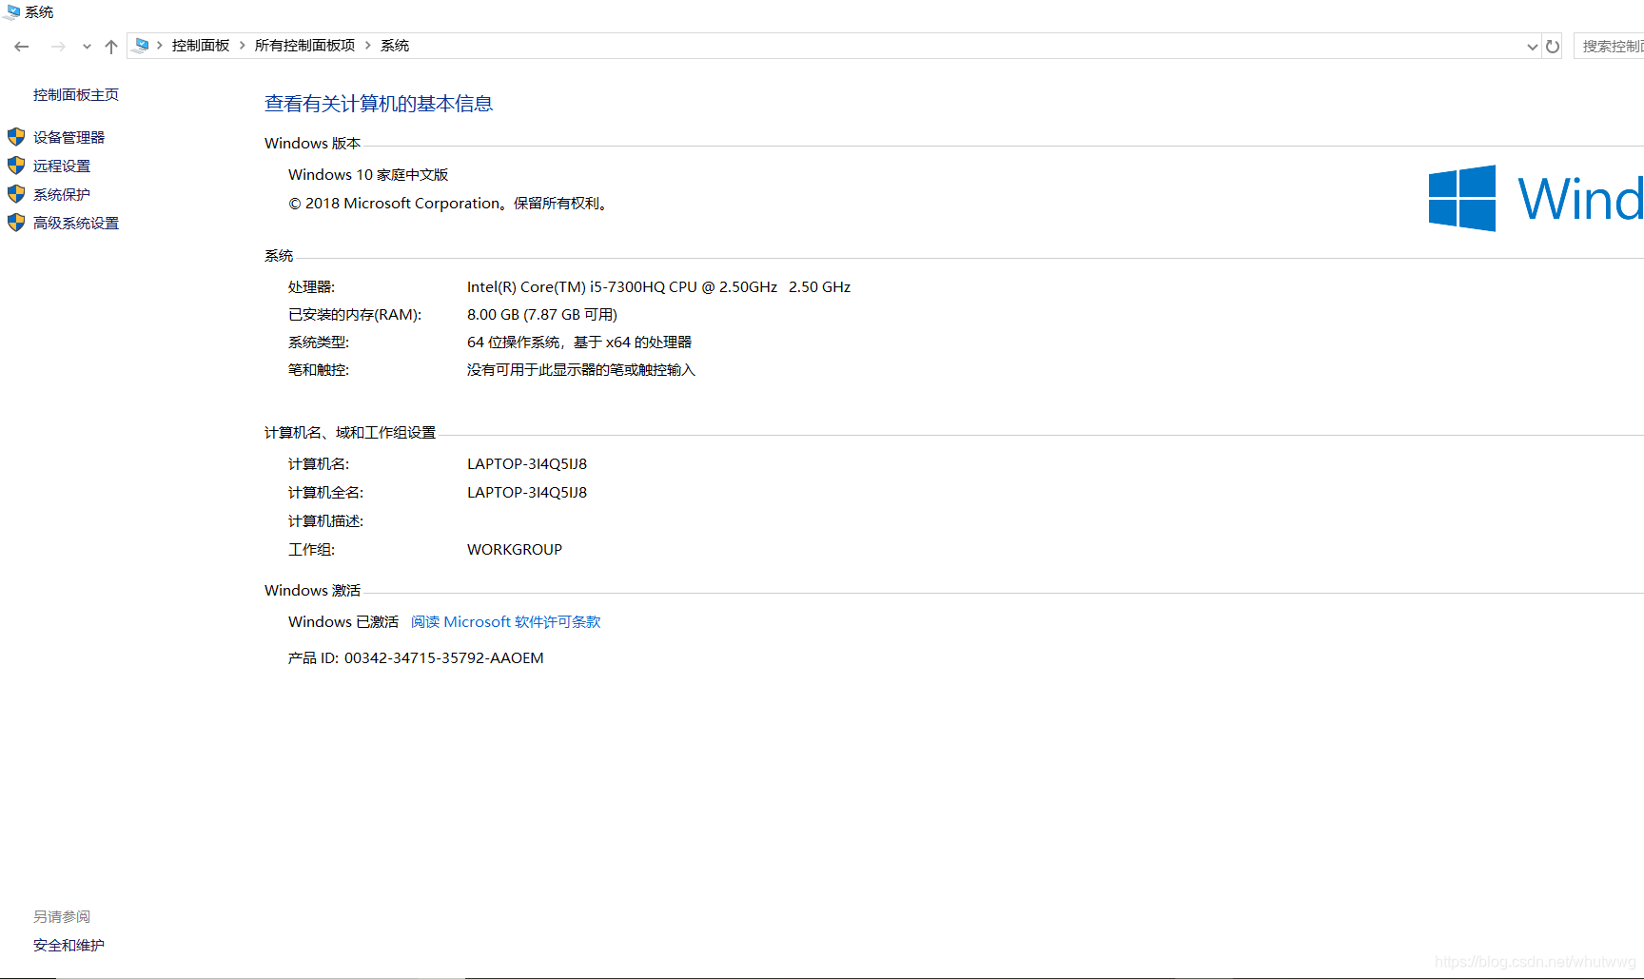
Task: Select 系统 breadcrumb item
Action: pyautogui.click(x=395, y=46)
